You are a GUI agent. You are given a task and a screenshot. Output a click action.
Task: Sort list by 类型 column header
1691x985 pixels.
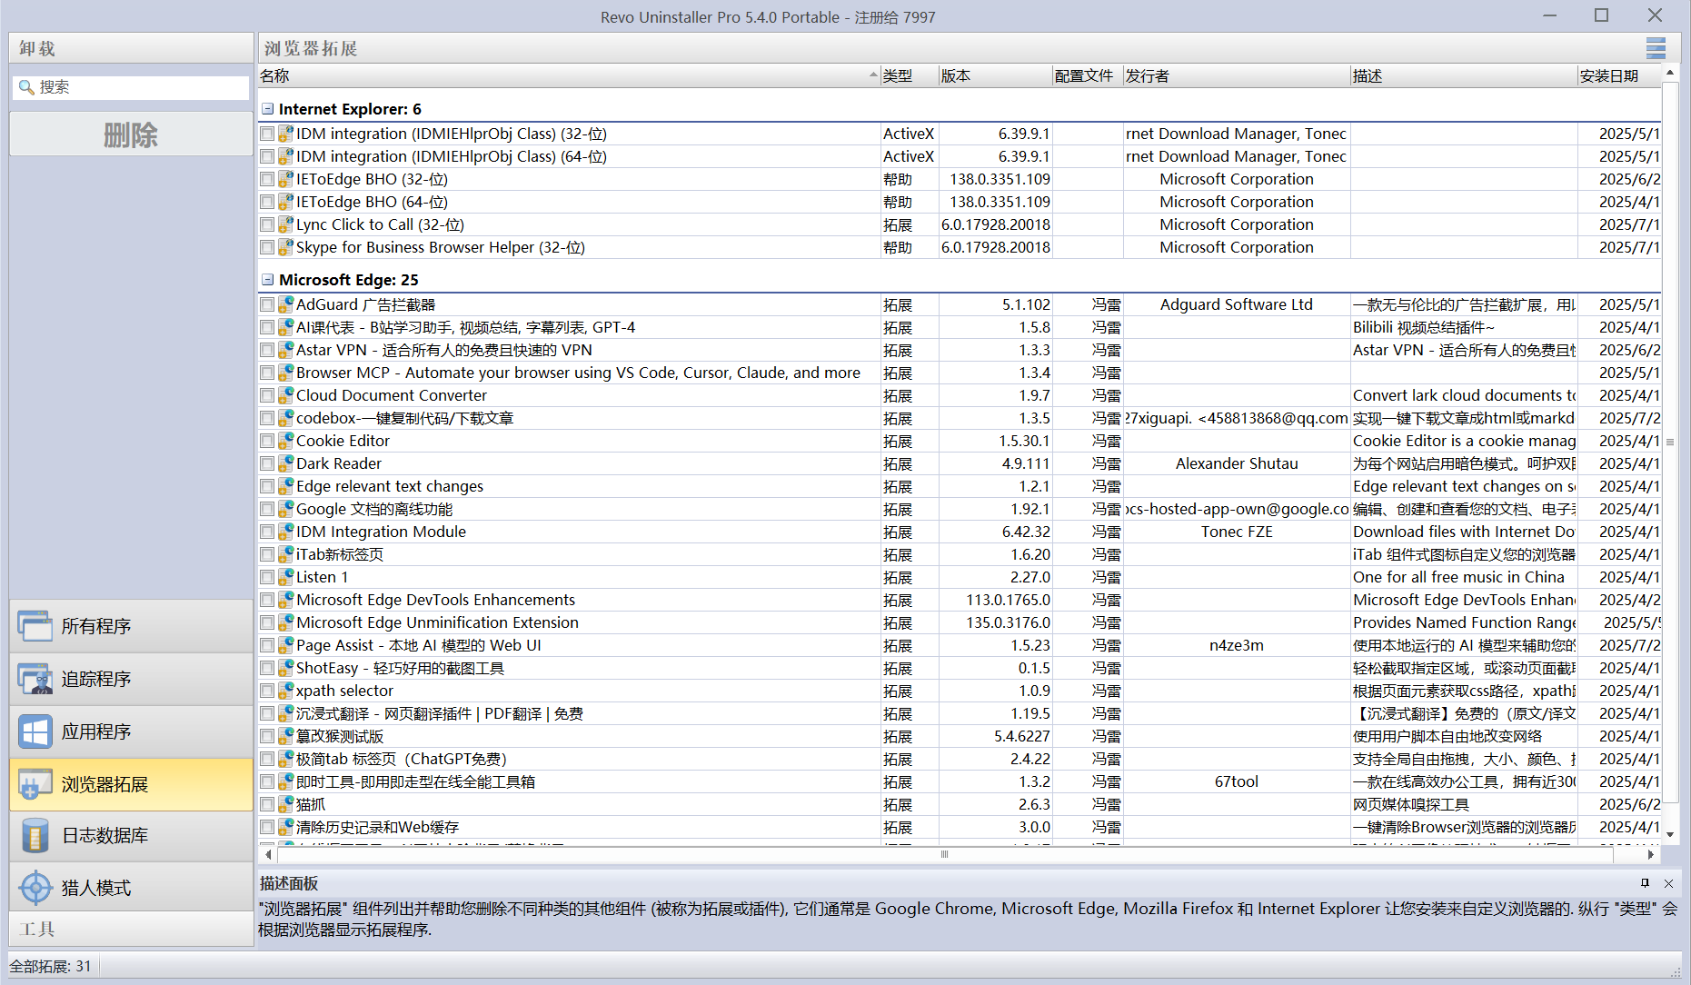click(910, 75)
